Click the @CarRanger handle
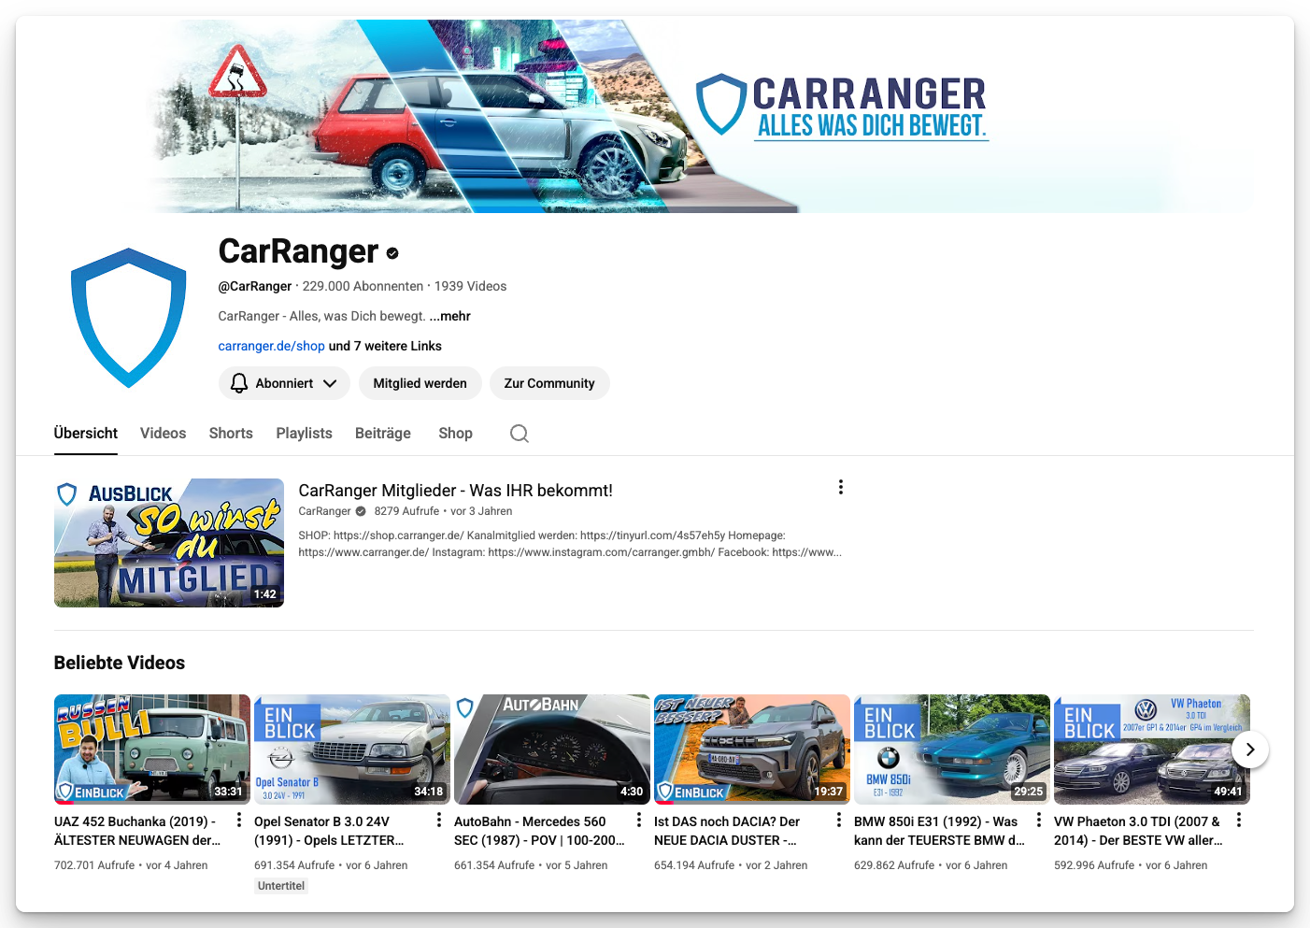This screenshot has height=928, width=1310. (254, 286)
